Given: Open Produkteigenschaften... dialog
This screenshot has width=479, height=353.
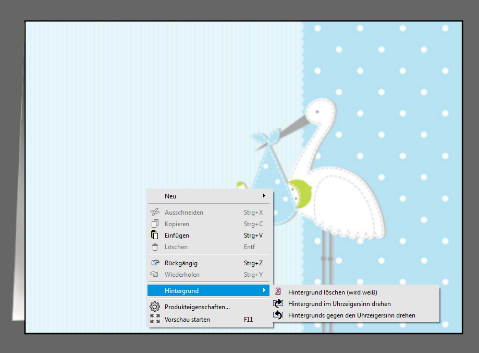Looking at the screenshot, I should (x=208, y=307).
